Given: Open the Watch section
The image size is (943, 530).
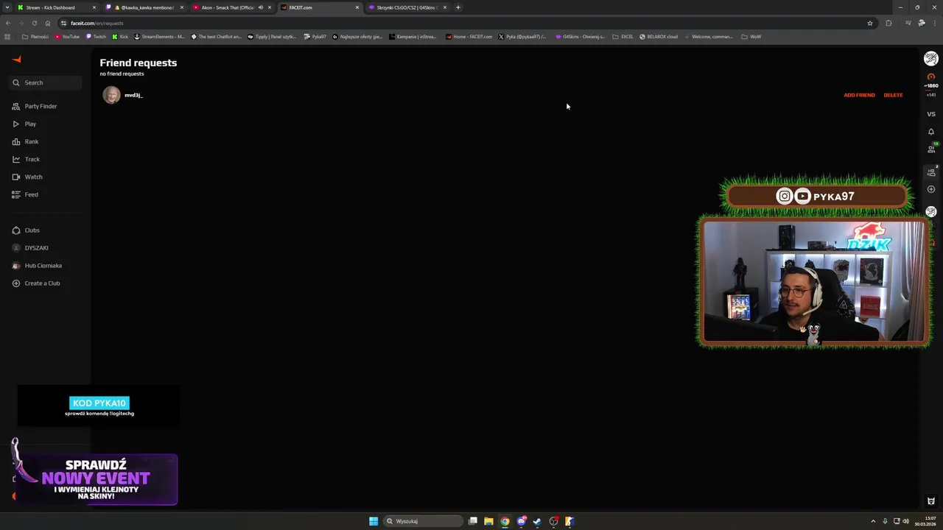Looking at the screenshot, I should coord(27,177).
